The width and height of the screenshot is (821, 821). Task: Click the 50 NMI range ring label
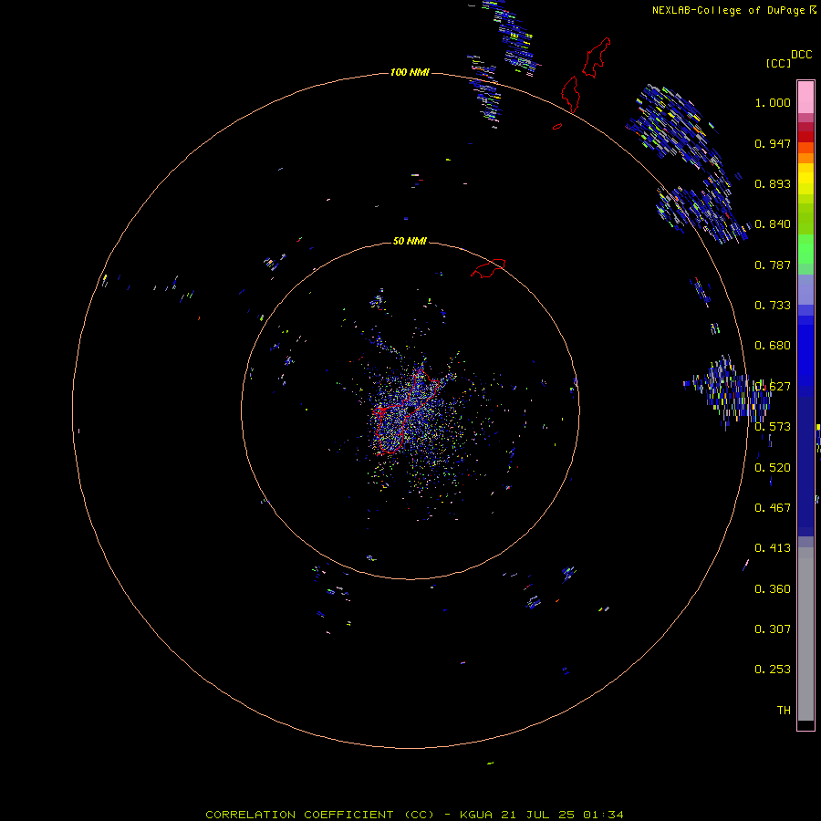point(410,241)
